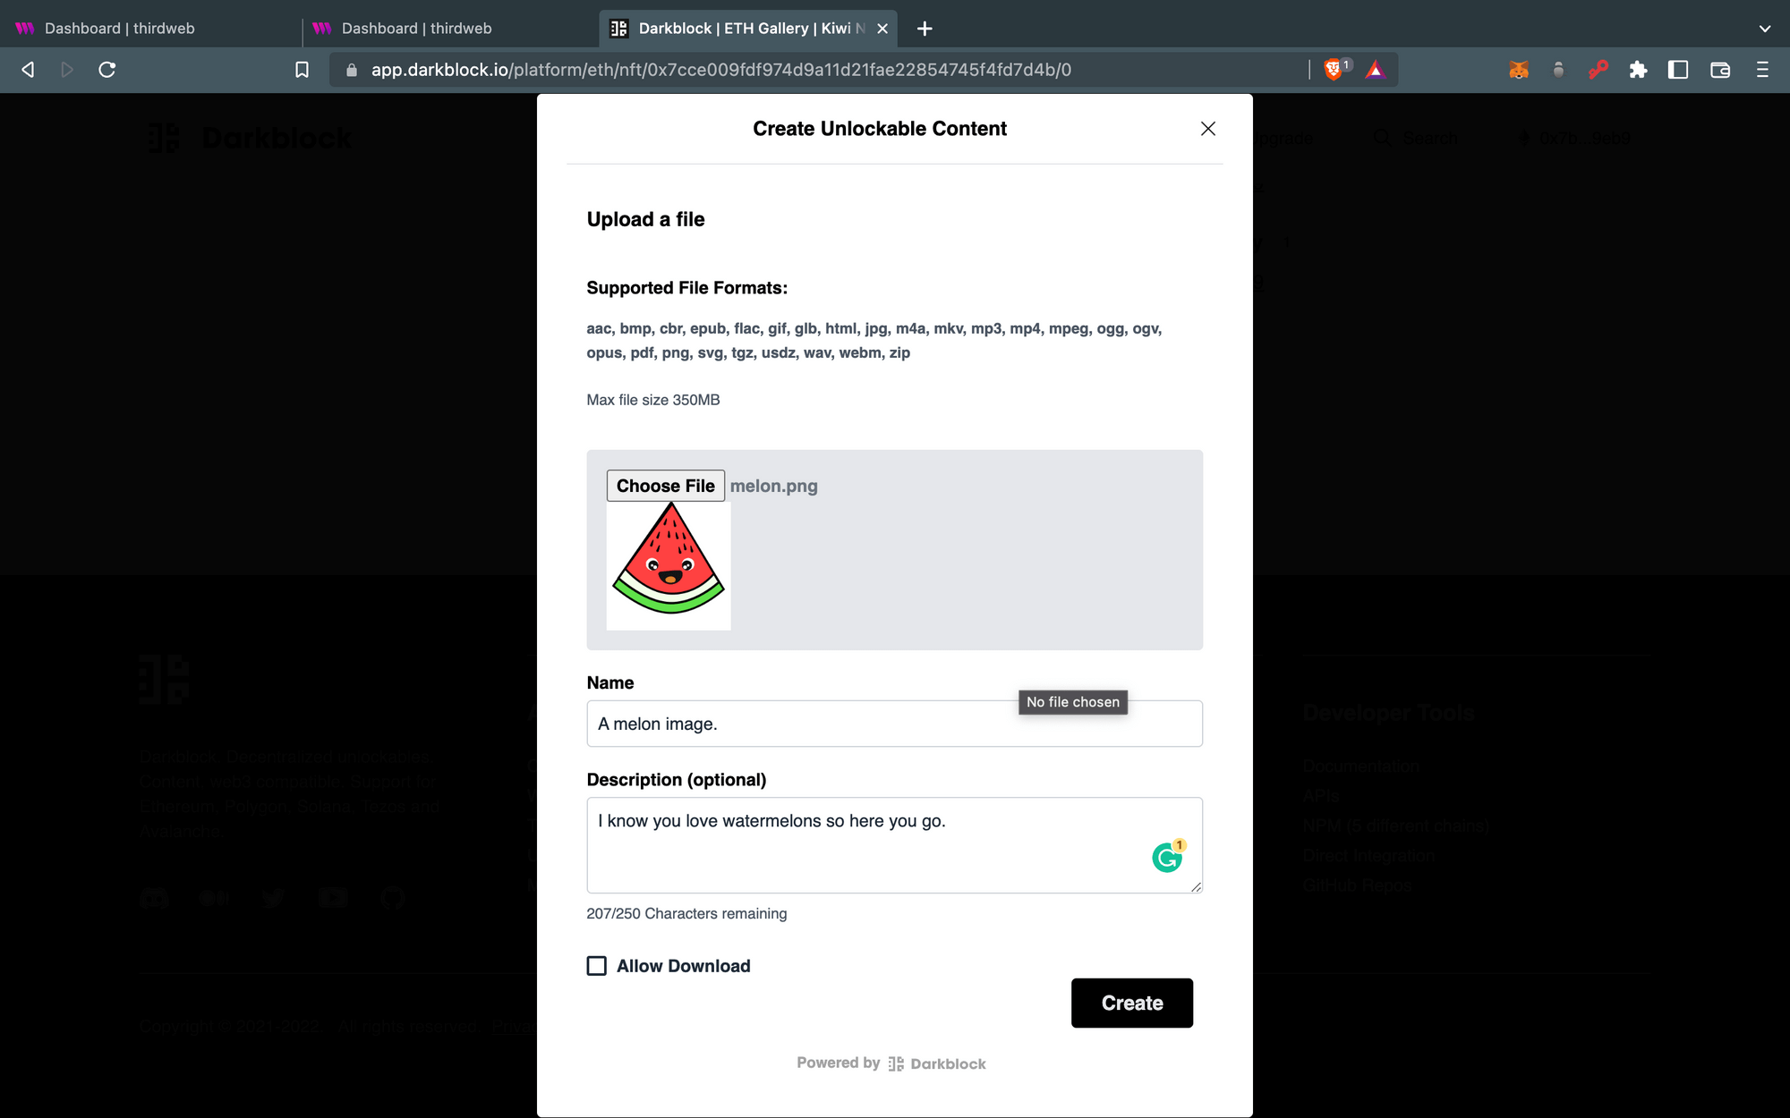
Task: Select the Name input field text
Action: [x=657, y=723]
